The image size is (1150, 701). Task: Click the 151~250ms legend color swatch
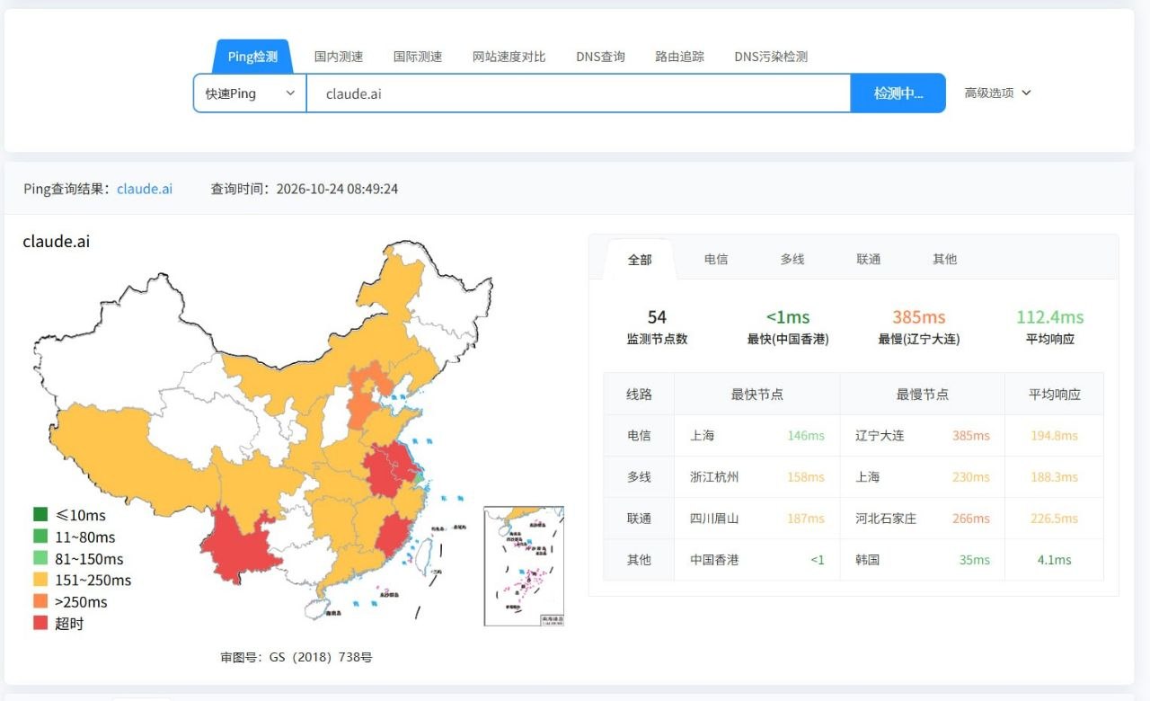coord(40,580)
